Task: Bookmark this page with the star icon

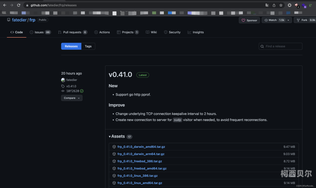Action: tap(281, 5)
